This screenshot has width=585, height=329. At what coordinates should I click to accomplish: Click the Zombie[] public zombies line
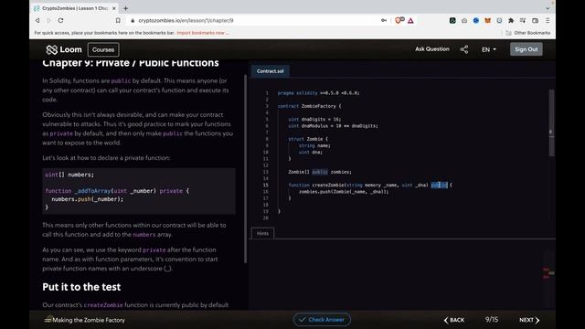320,172
